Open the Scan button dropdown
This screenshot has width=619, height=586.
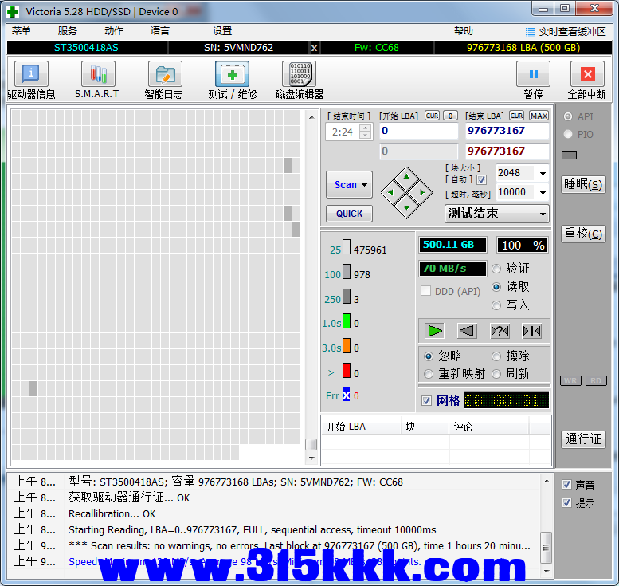365,184
